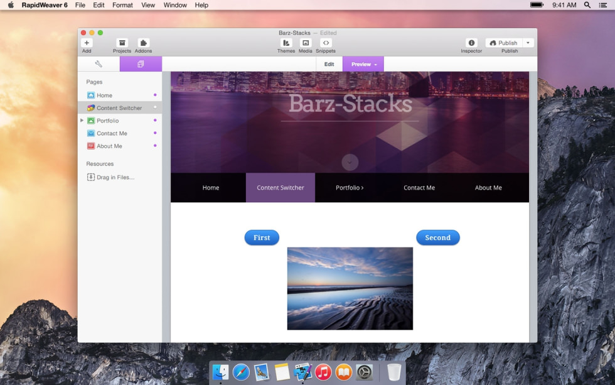This screenshot has height=385, width=615.
Task: Open the View menu
Action: point(148,5)
